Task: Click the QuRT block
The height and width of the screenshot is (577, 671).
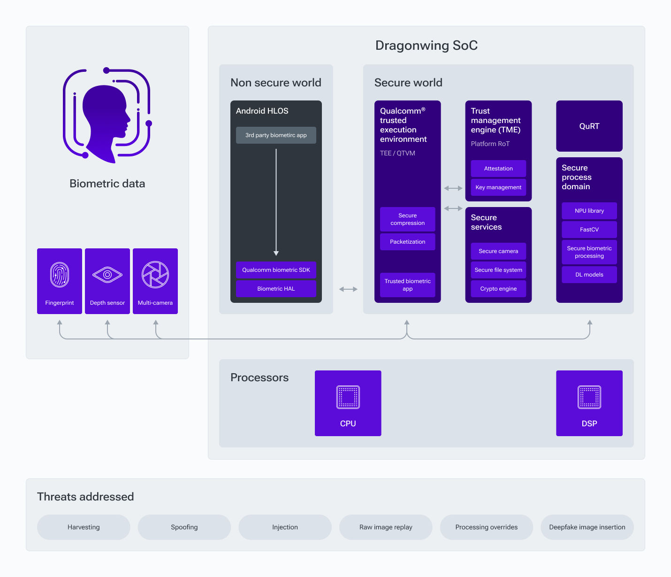Action: pyautogui.click(x=589, y=126)
